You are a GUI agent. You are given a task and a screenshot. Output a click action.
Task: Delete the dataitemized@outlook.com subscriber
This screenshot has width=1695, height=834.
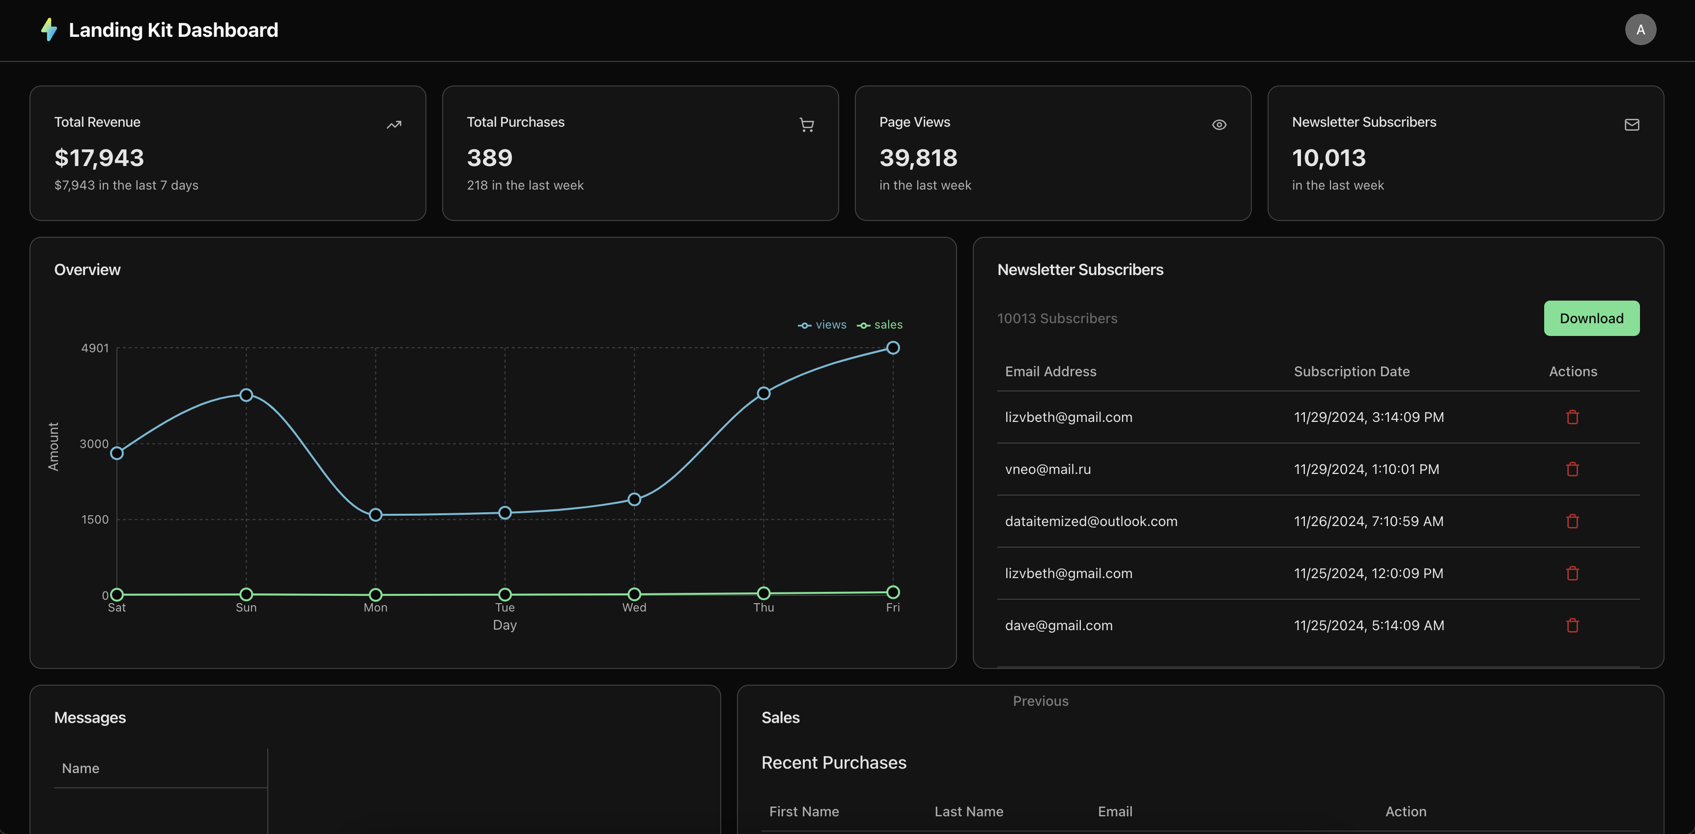click(x=1572, y=522)
